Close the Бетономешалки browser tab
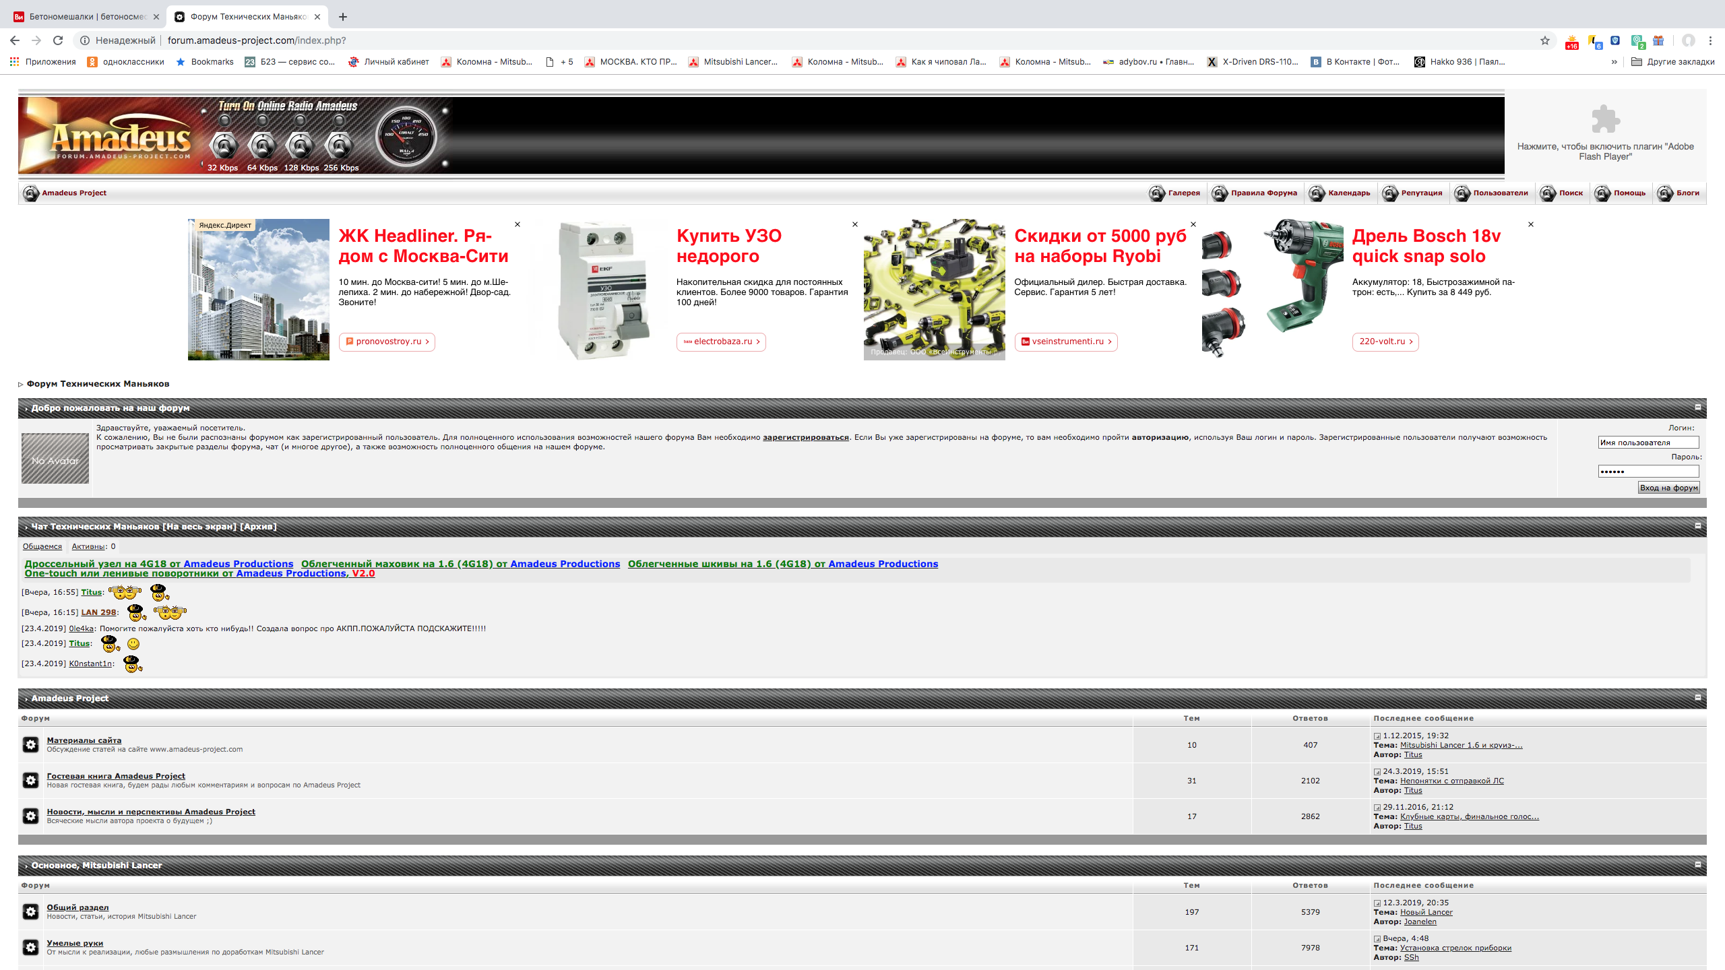1725x970 pixels. coord(156,17)
